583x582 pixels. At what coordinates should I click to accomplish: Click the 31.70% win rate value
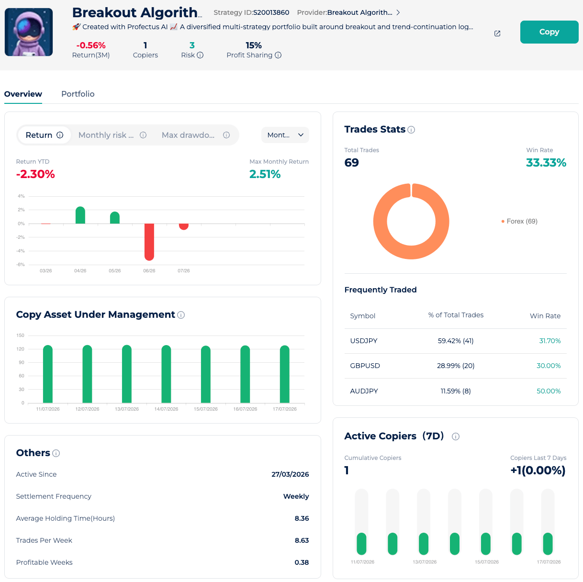[550, 341]
